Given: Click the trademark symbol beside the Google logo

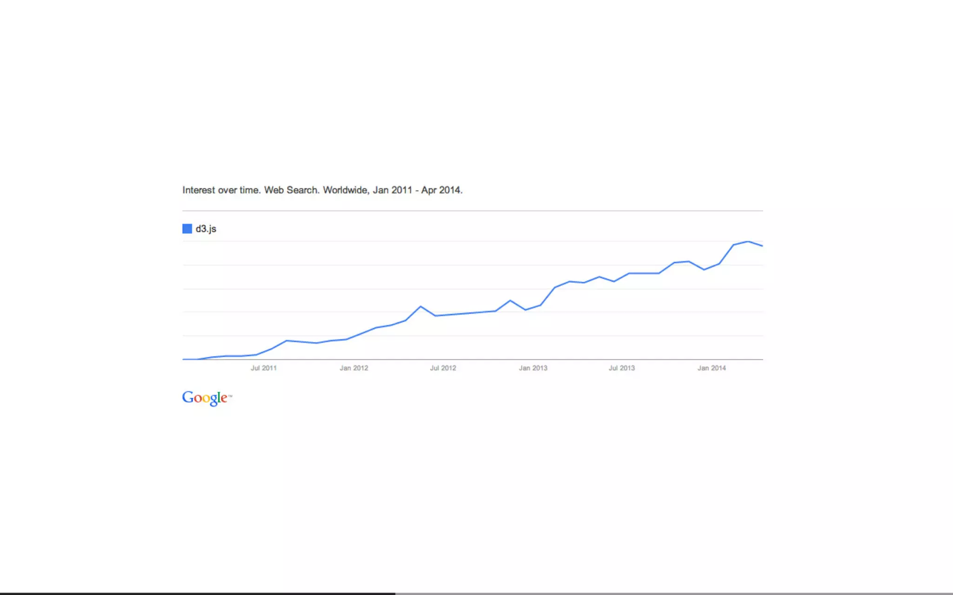Looking at the screenshot, I should 230,396.
